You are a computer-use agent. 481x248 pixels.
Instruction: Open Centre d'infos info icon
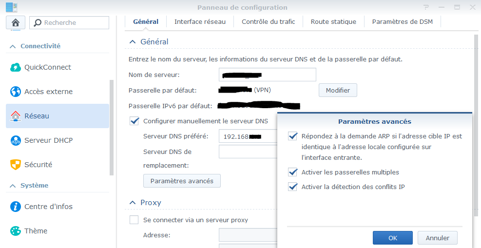point(16,207)
